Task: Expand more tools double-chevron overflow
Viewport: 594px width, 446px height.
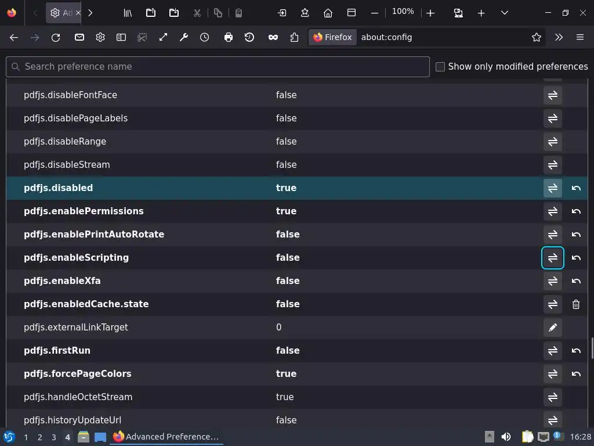Action: 559,37
